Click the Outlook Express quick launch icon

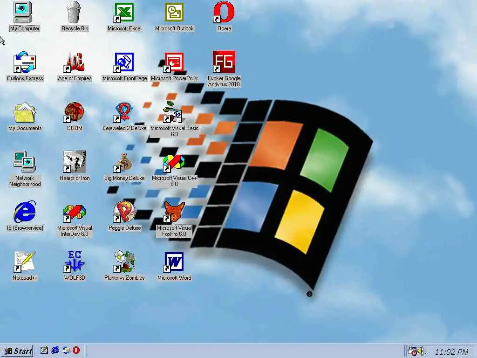[x=65, y=351]
